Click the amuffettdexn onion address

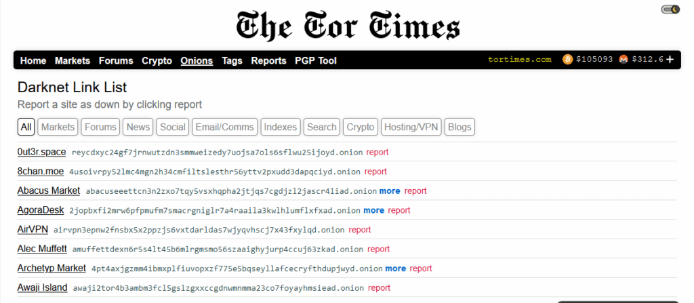218,249
